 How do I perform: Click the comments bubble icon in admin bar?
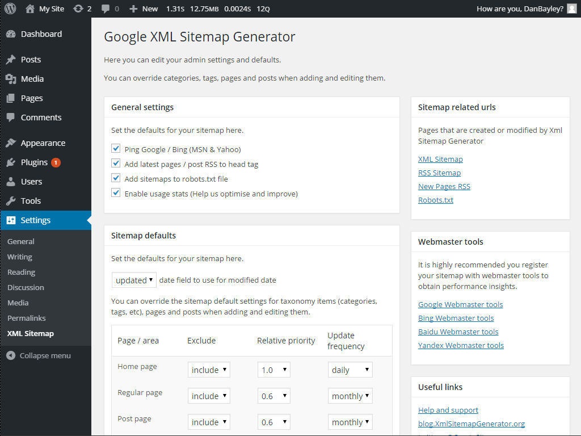(x=106, y=9)
